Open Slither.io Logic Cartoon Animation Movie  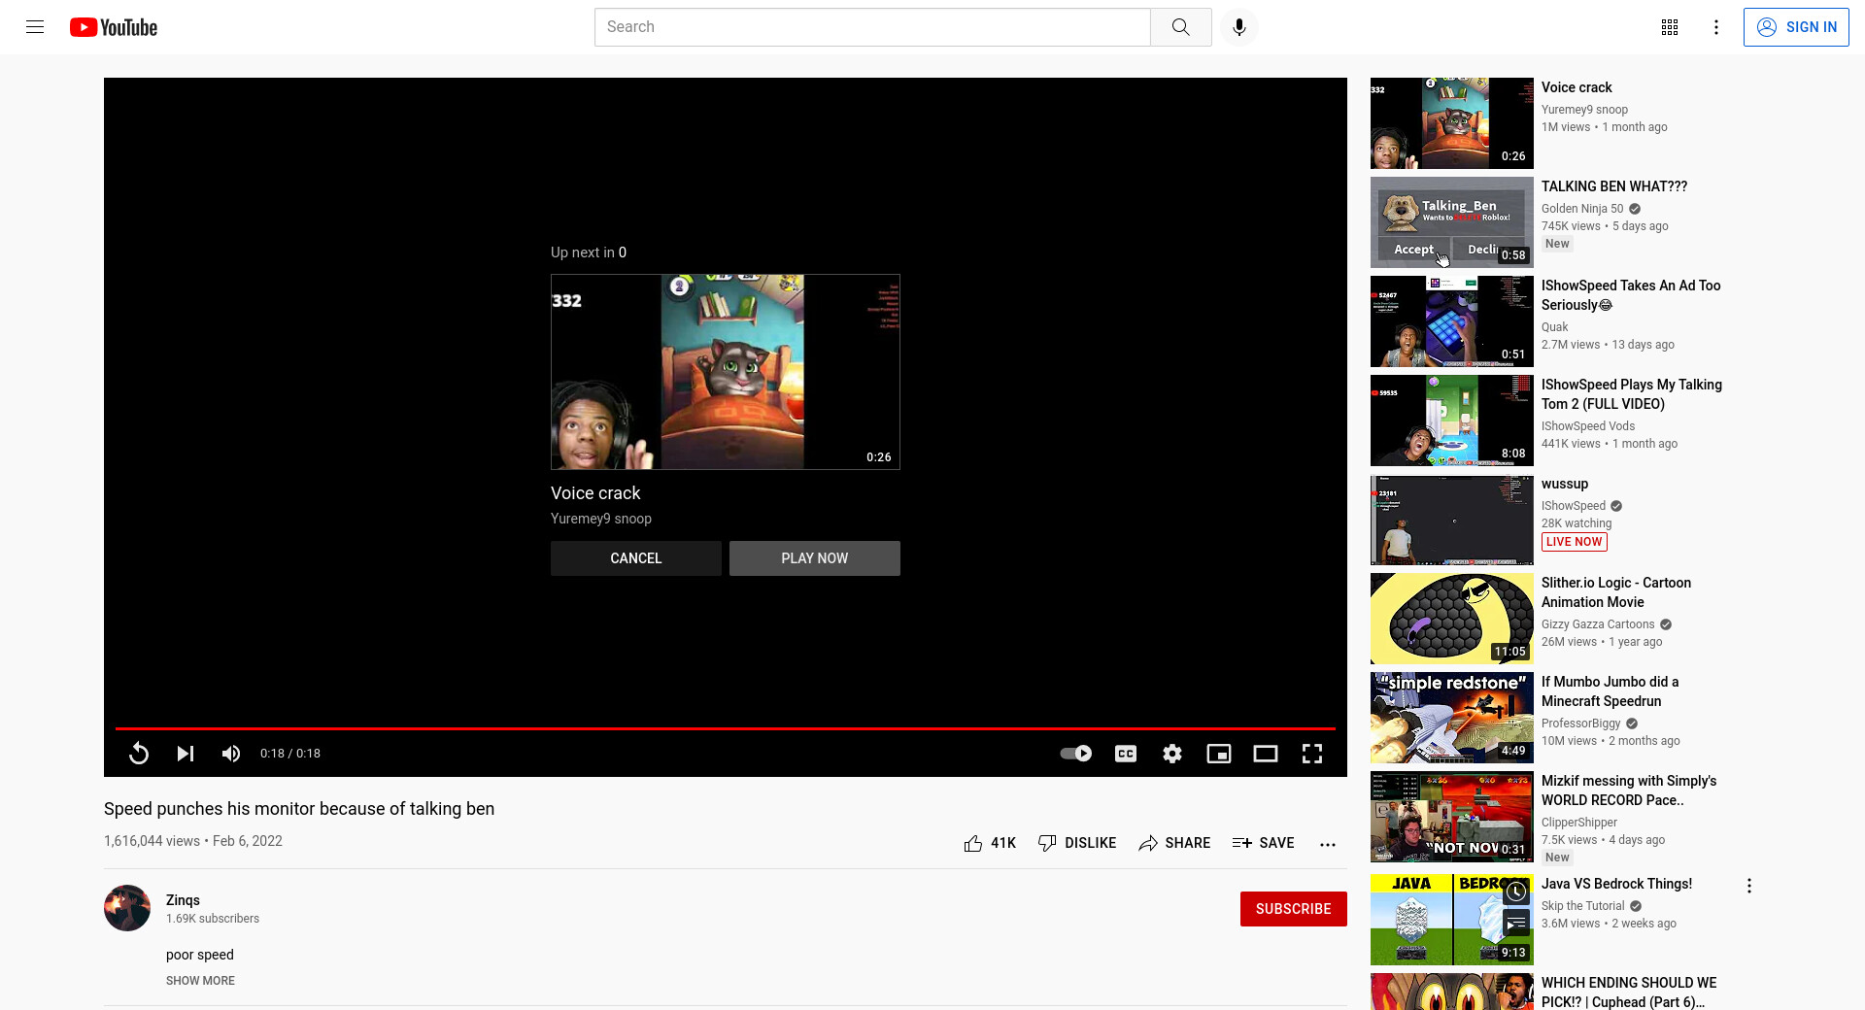pyautogui.click(x=1616, y=592)
